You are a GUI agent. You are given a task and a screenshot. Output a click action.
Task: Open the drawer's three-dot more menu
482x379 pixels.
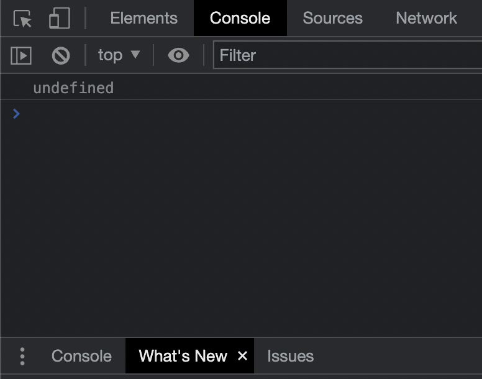22,356
